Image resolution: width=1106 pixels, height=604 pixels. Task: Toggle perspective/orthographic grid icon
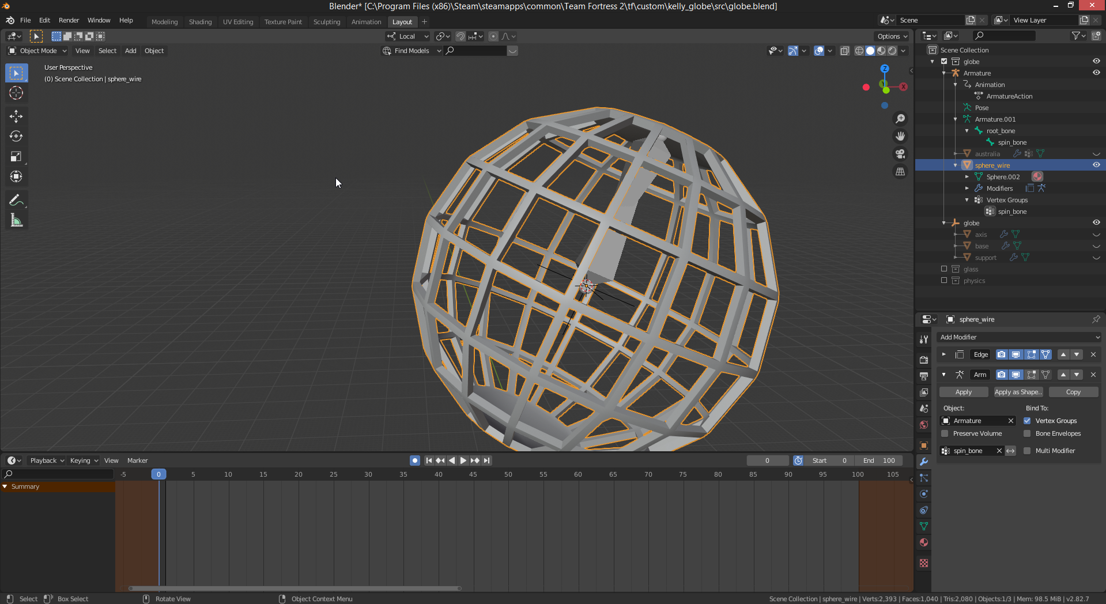click(x=900, y=172)
